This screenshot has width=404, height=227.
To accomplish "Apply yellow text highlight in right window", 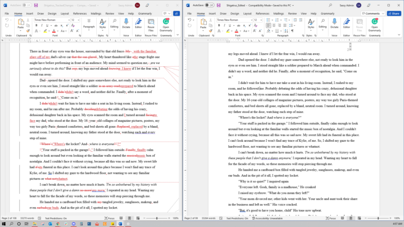I will (x=228, y=31).
